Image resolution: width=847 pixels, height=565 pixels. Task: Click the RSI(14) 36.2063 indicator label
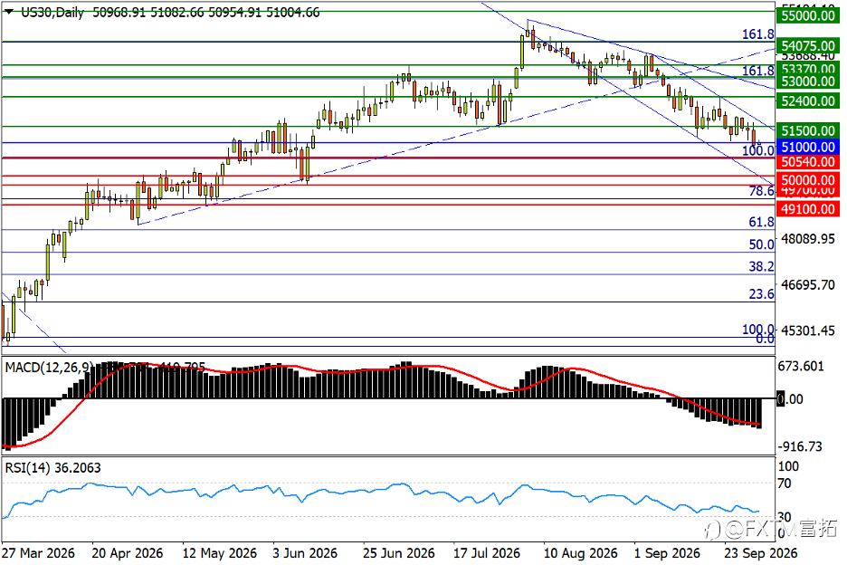[52, 468]
